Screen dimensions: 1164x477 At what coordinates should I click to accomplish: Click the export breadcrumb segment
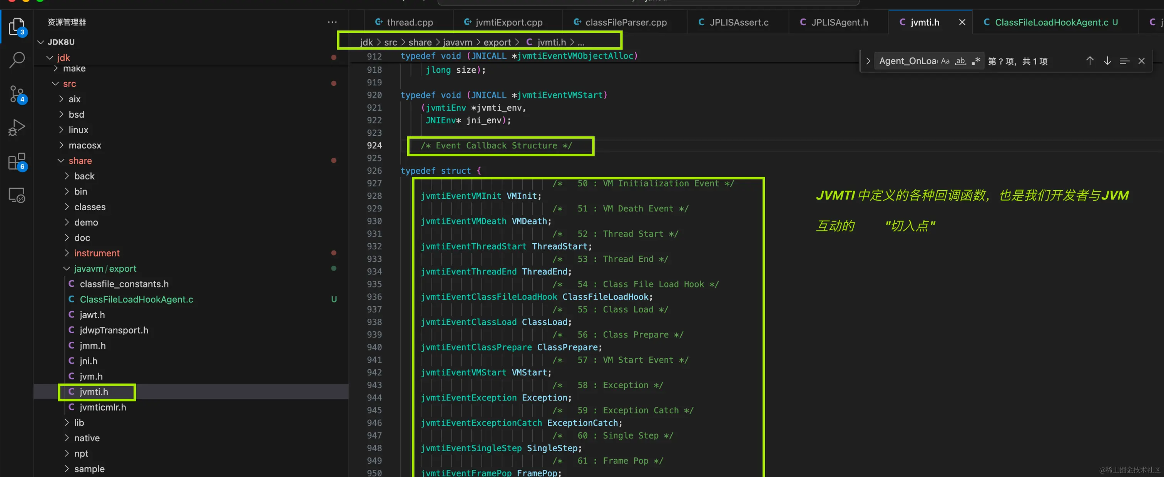497,42
